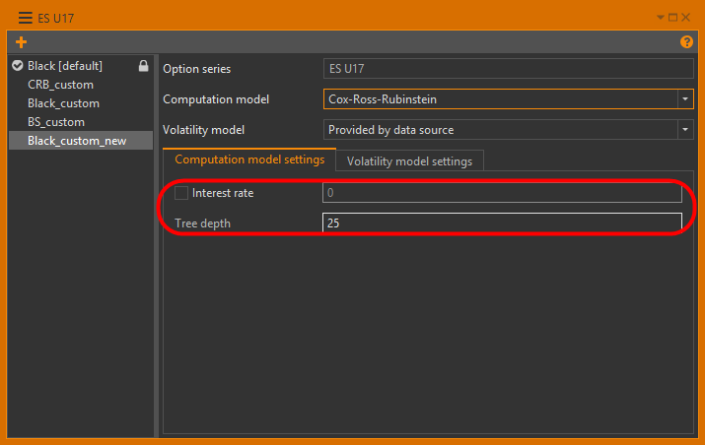Enable the Interest rate checkbox
The width and height of the screenshot is (705, 445).
[181, 193]
